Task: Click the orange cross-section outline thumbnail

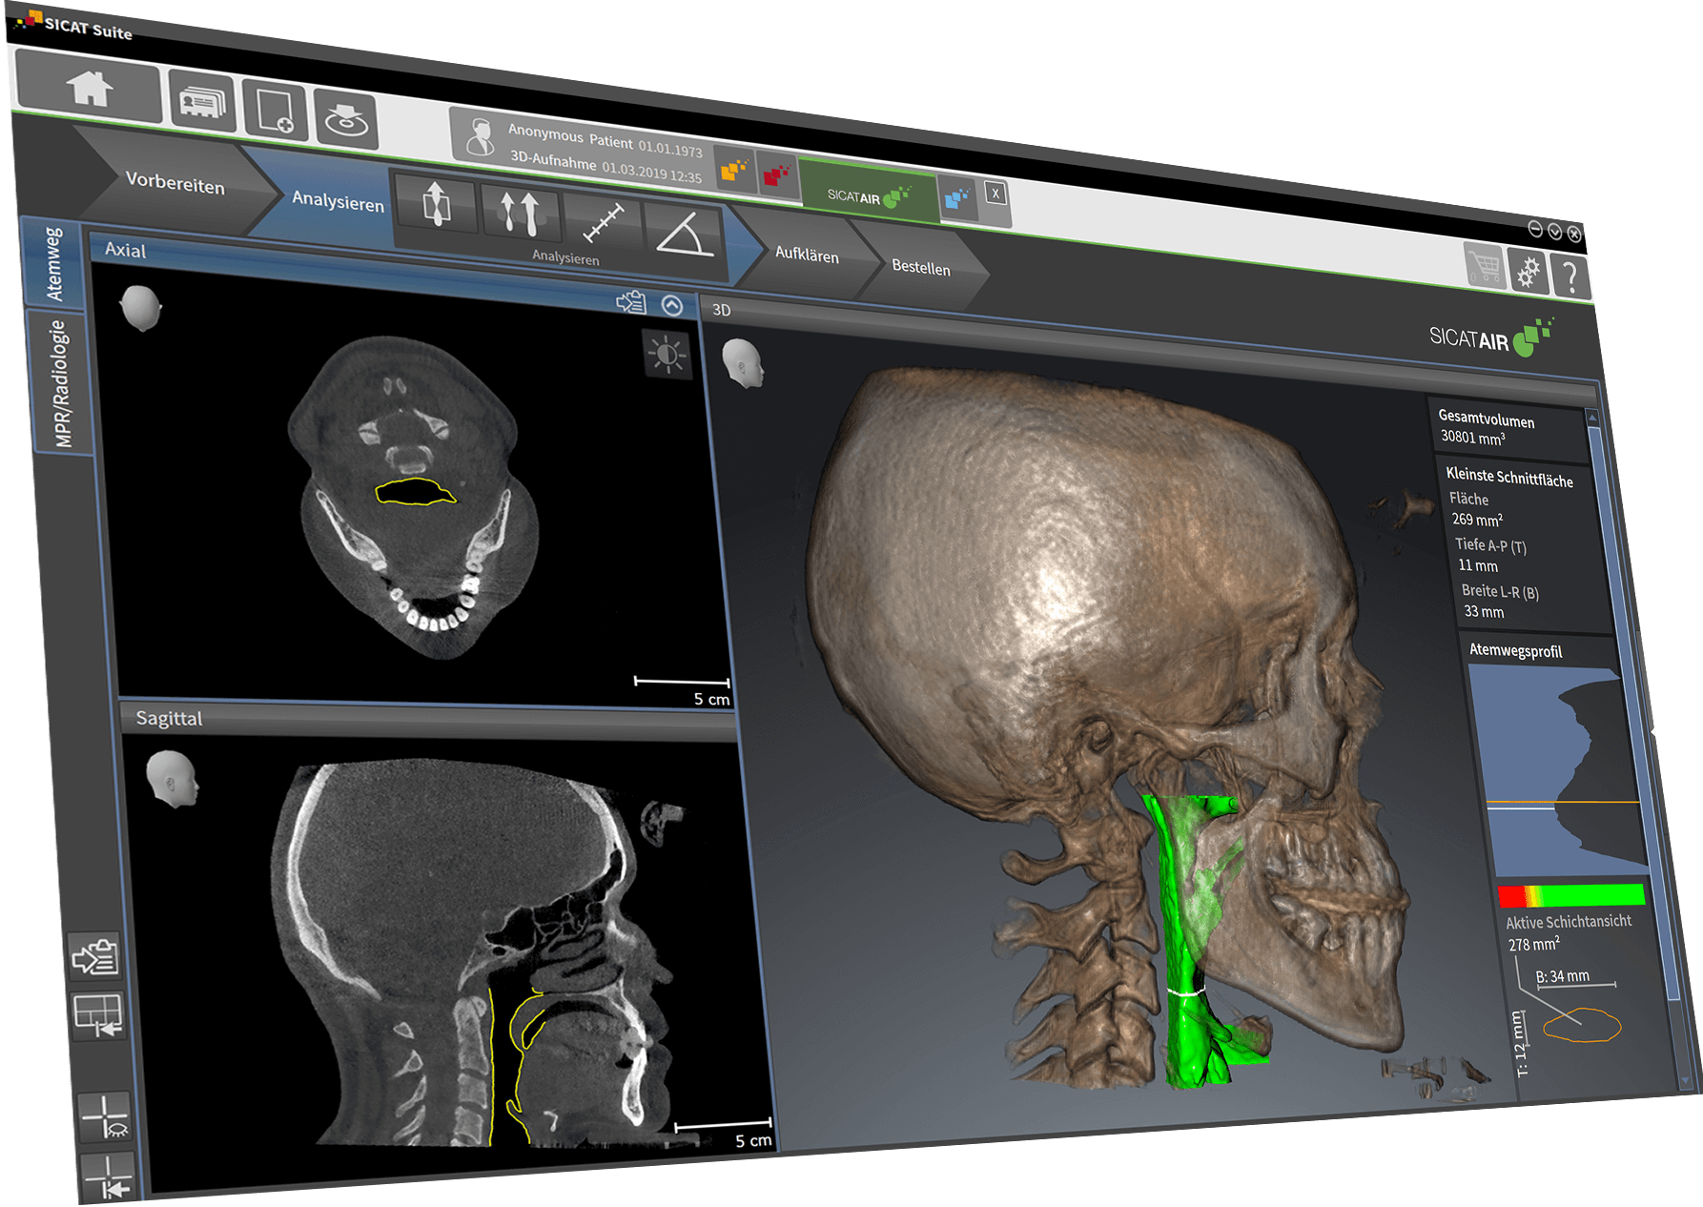Action: pyautogui.click(x=1582, y=1026)
